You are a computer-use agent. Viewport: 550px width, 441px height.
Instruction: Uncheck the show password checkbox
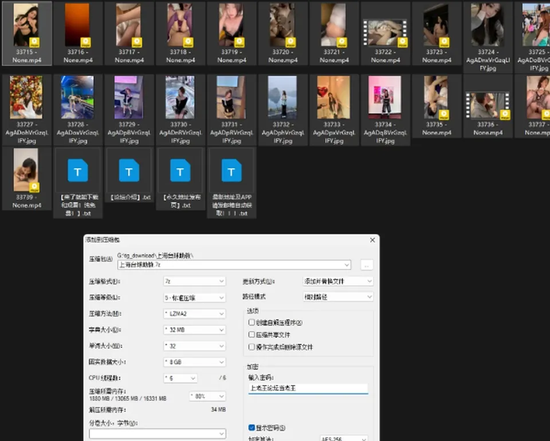[x=252, y=428]
